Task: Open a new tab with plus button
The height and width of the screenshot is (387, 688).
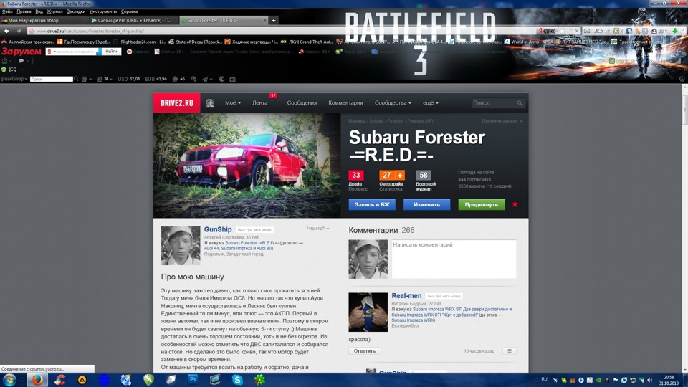Action: (273, 20)
